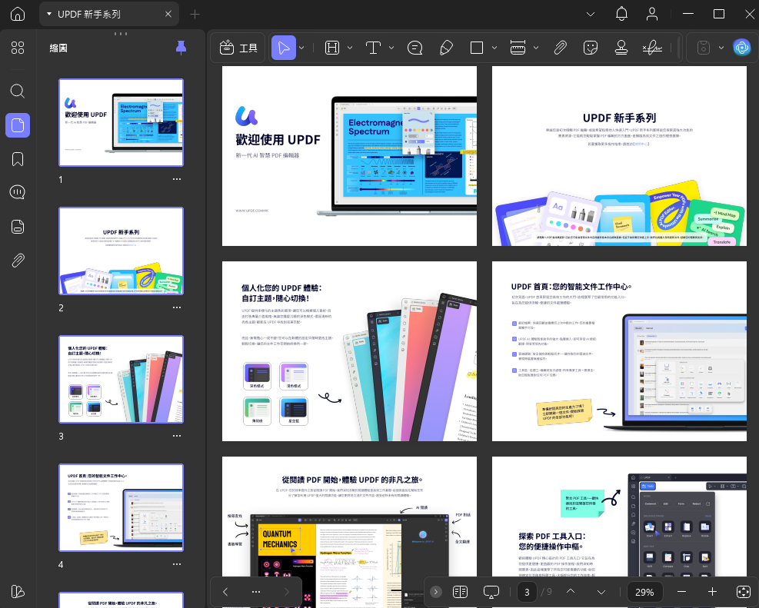Click the zoom in plus button
Viewport: 759px width, 608px height.
point(712,592)
